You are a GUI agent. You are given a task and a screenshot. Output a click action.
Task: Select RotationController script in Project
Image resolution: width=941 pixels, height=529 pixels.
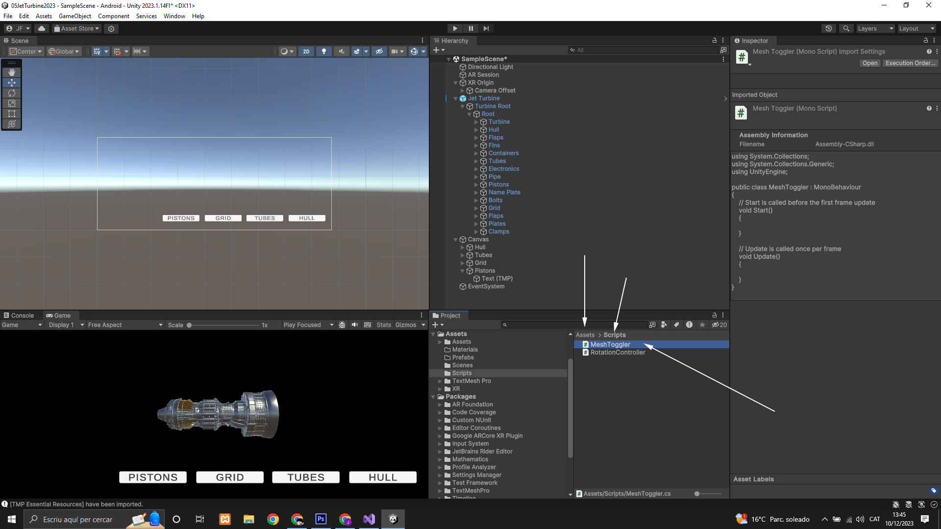point(618,352)
